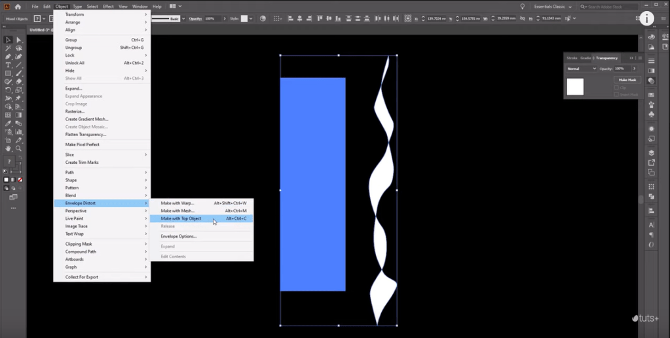Choose Make with Top Object
This screenshot has height=338, width=670.
pyautogui.click(x=181, y=218)
